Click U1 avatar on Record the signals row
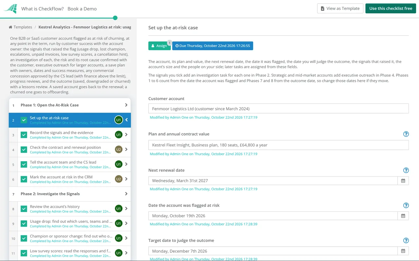The width and height of the screenshot is (419, 261). click(118, 135)
